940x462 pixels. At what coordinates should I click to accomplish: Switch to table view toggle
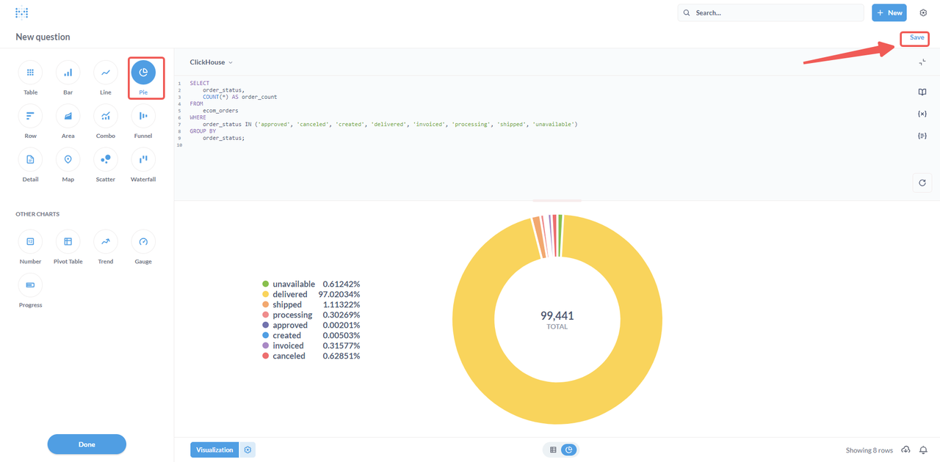[x=553, y=450]
